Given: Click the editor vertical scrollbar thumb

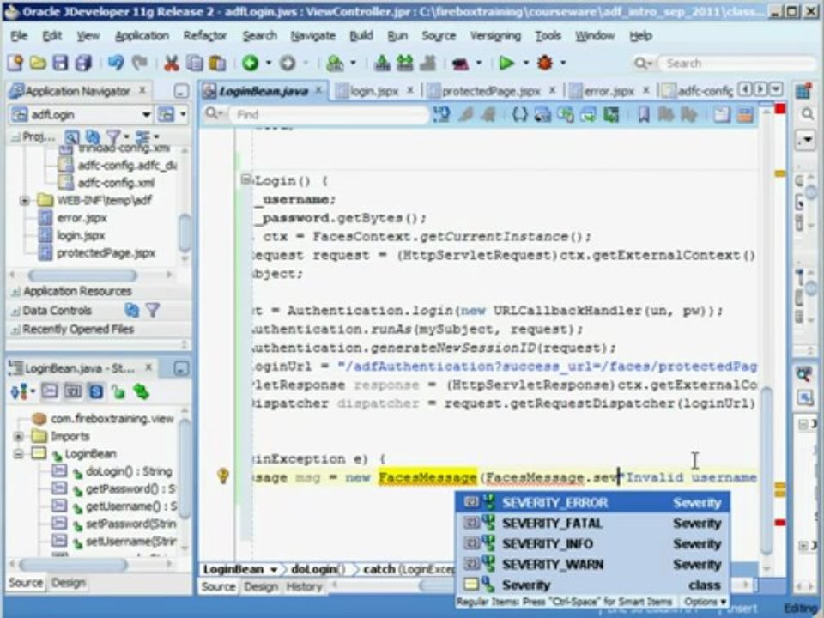Looking at the screenshot, I should [x=766, y=470].
